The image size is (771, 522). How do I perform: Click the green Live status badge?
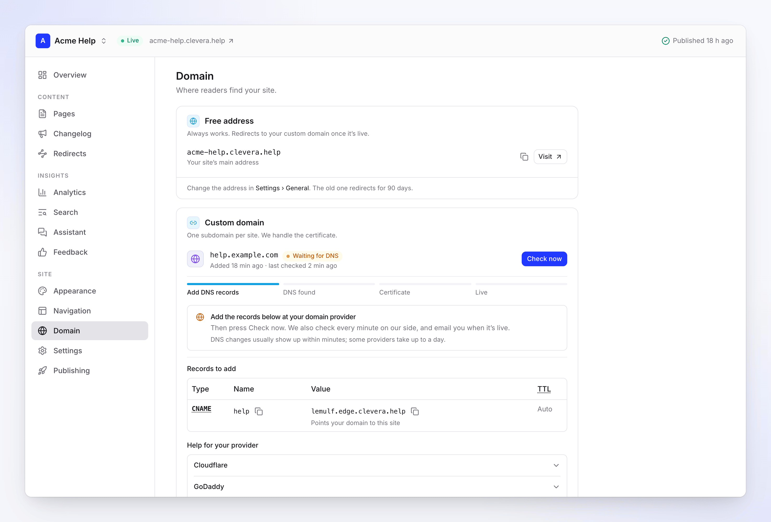click(130, 41)
